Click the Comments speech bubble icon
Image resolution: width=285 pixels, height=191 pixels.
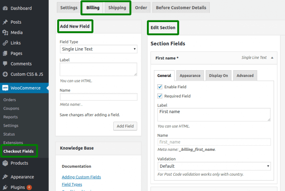pyautogui.click(x=5, y=64)
